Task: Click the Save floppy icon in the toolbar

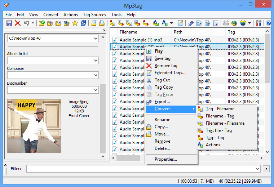Action: [x=9, y=23]
